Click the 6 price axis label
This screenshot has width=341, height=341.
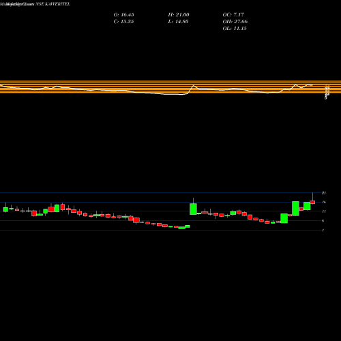point(323,220)
